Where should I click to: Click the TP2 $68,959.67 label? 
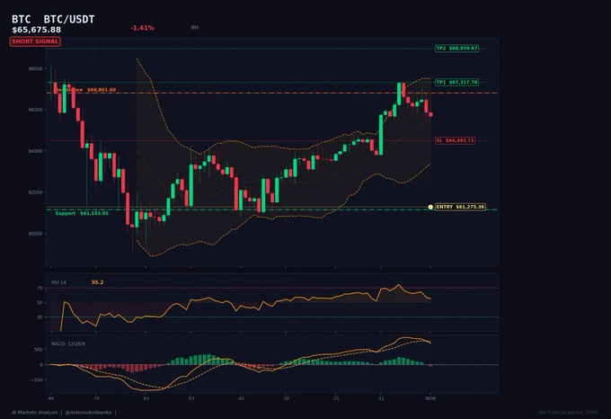tap(456, 49)
